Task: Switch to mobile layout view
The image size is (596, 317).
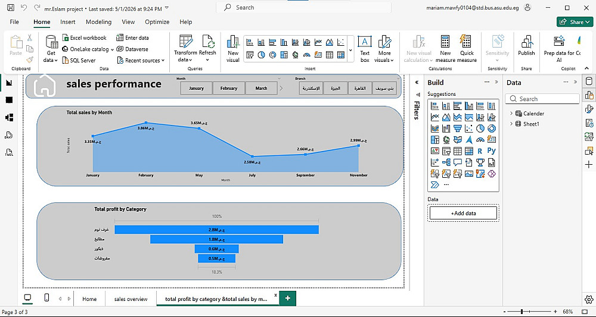Action: pyautogui.click(x=46, y=298)
